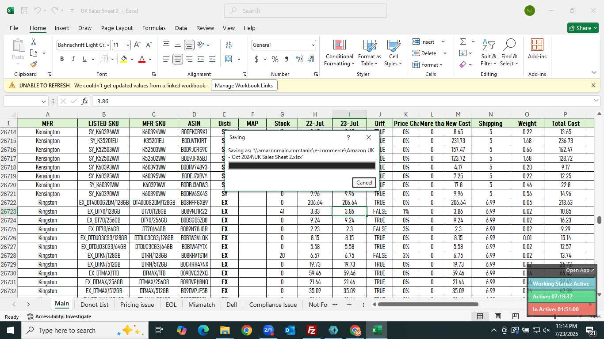Open the Font Color dropdown arrow
The image size is (604, 339).
(150, 59)
